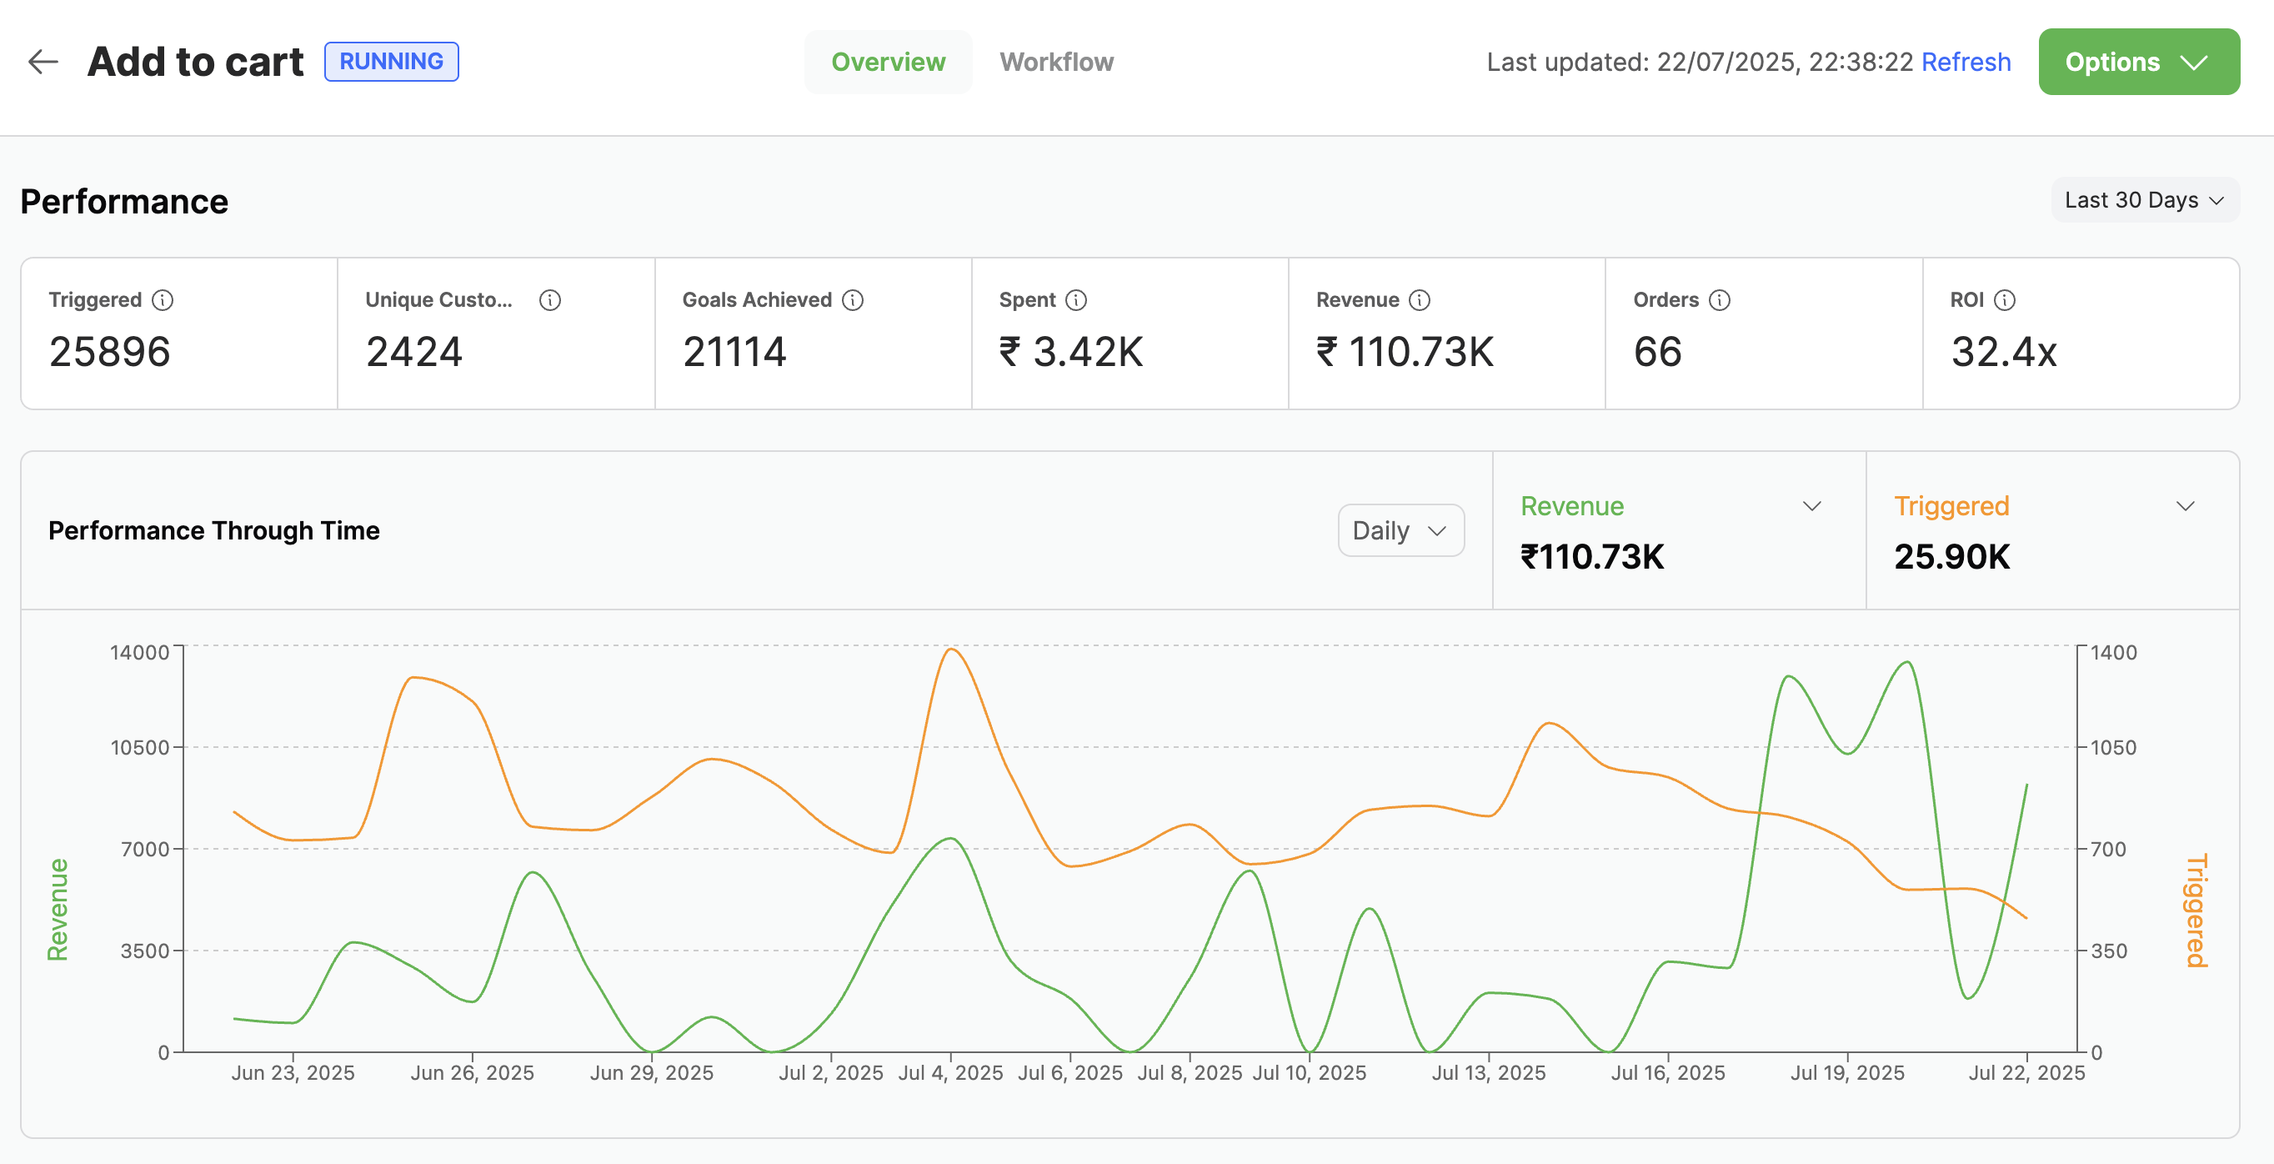Click the back arrow icon
2274x1164 pixels.
pos(43,62)
